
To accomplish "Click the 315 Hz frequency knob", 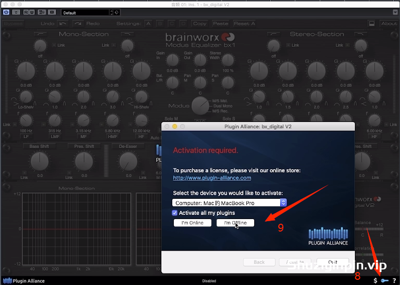I will [54, 120].
